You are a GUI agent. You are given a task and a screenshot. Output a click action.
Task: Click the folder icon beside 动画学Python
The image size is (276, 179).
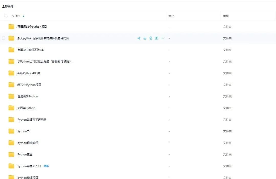pyautogui.click(x=11, y=108)
